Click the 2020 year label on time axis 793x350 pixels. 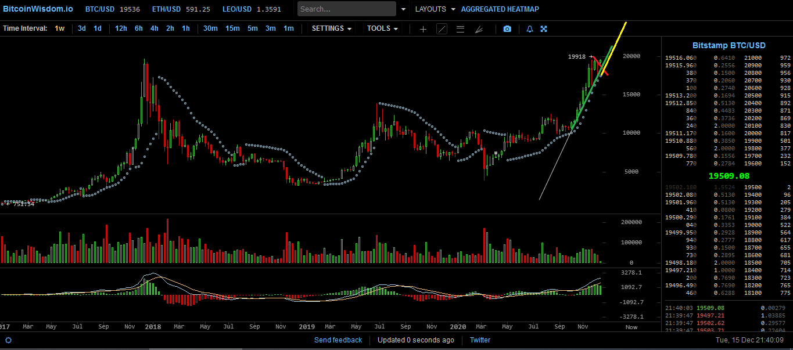458,327
